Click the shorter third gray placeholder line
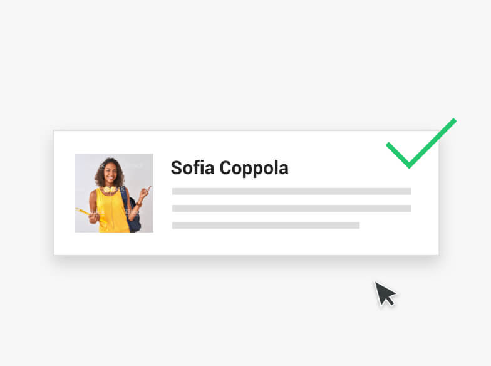 click(x=266, y=226)
